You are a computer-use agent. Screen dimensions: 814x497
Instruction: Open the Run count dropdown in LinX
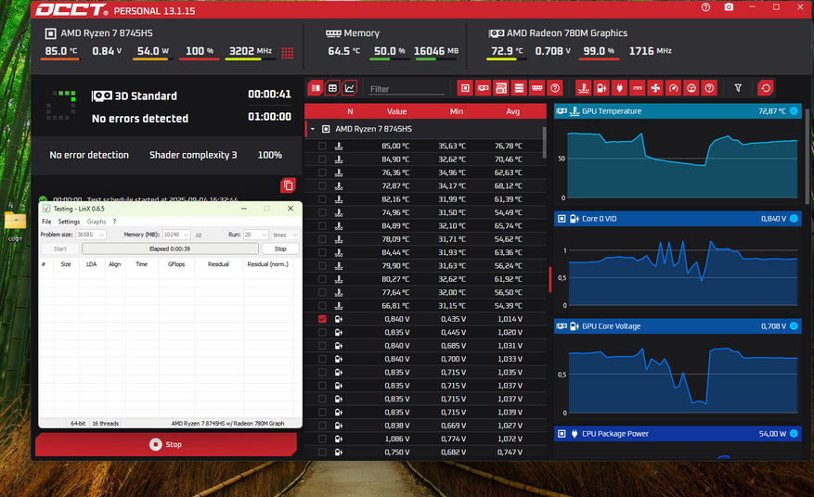coord(255,235)
